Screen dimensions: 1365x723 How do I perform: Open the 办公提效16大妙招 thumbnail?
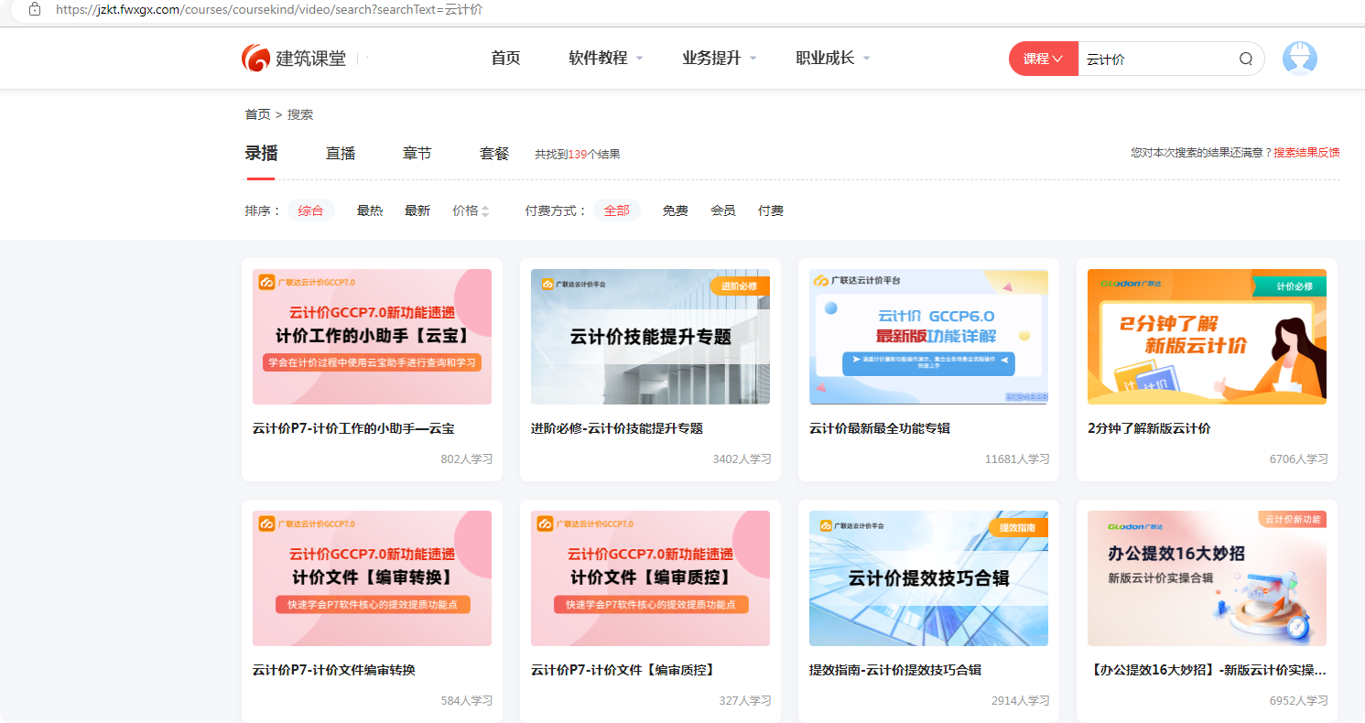(1207, 578)
